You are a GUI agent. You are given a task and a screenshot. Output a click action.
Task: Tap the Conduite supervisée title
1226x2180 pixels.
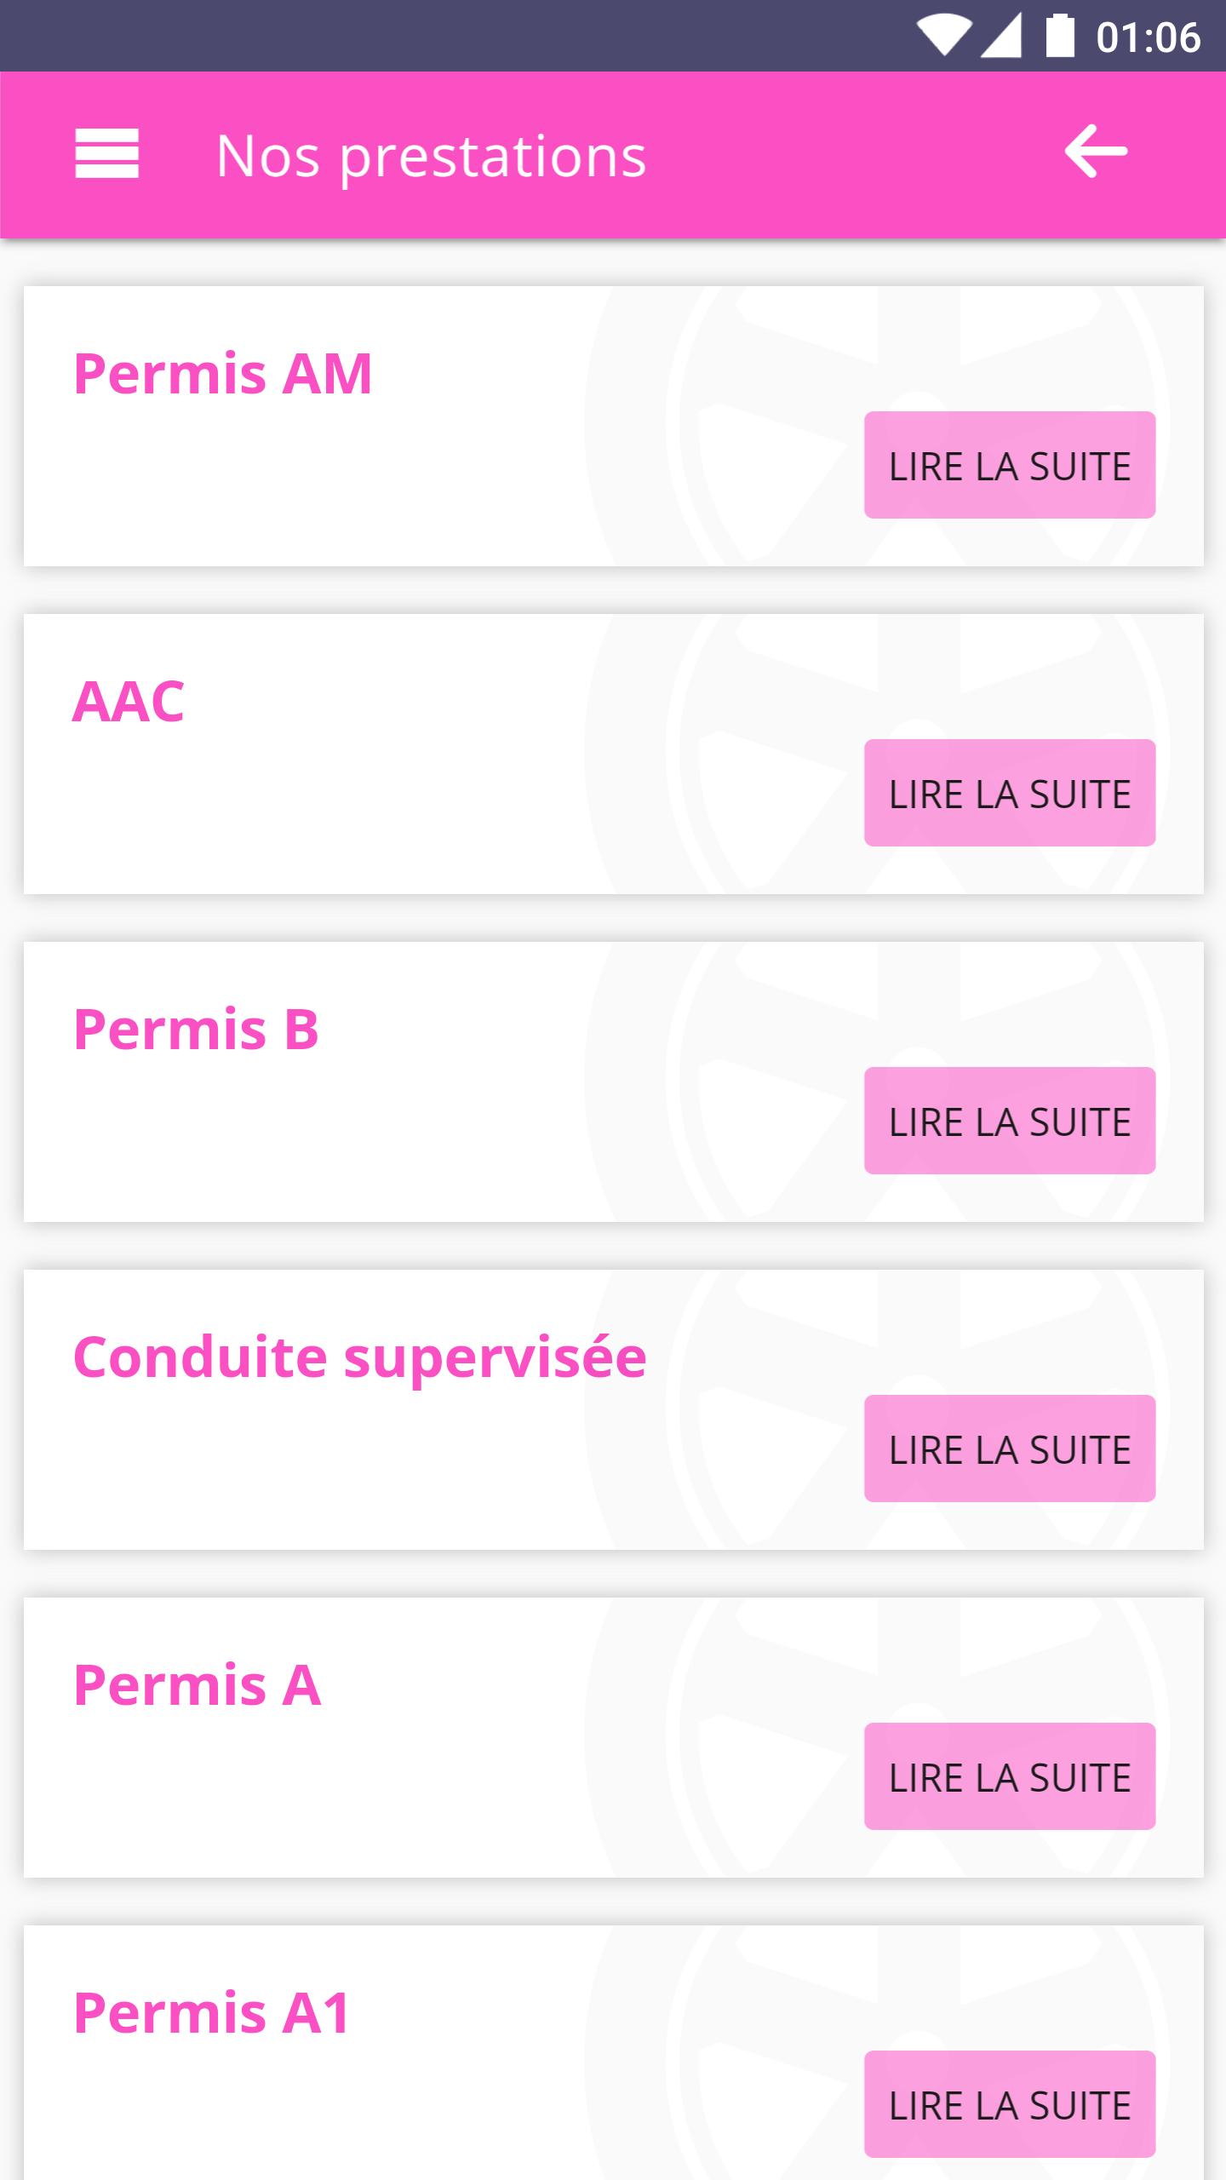(360, 1357)
